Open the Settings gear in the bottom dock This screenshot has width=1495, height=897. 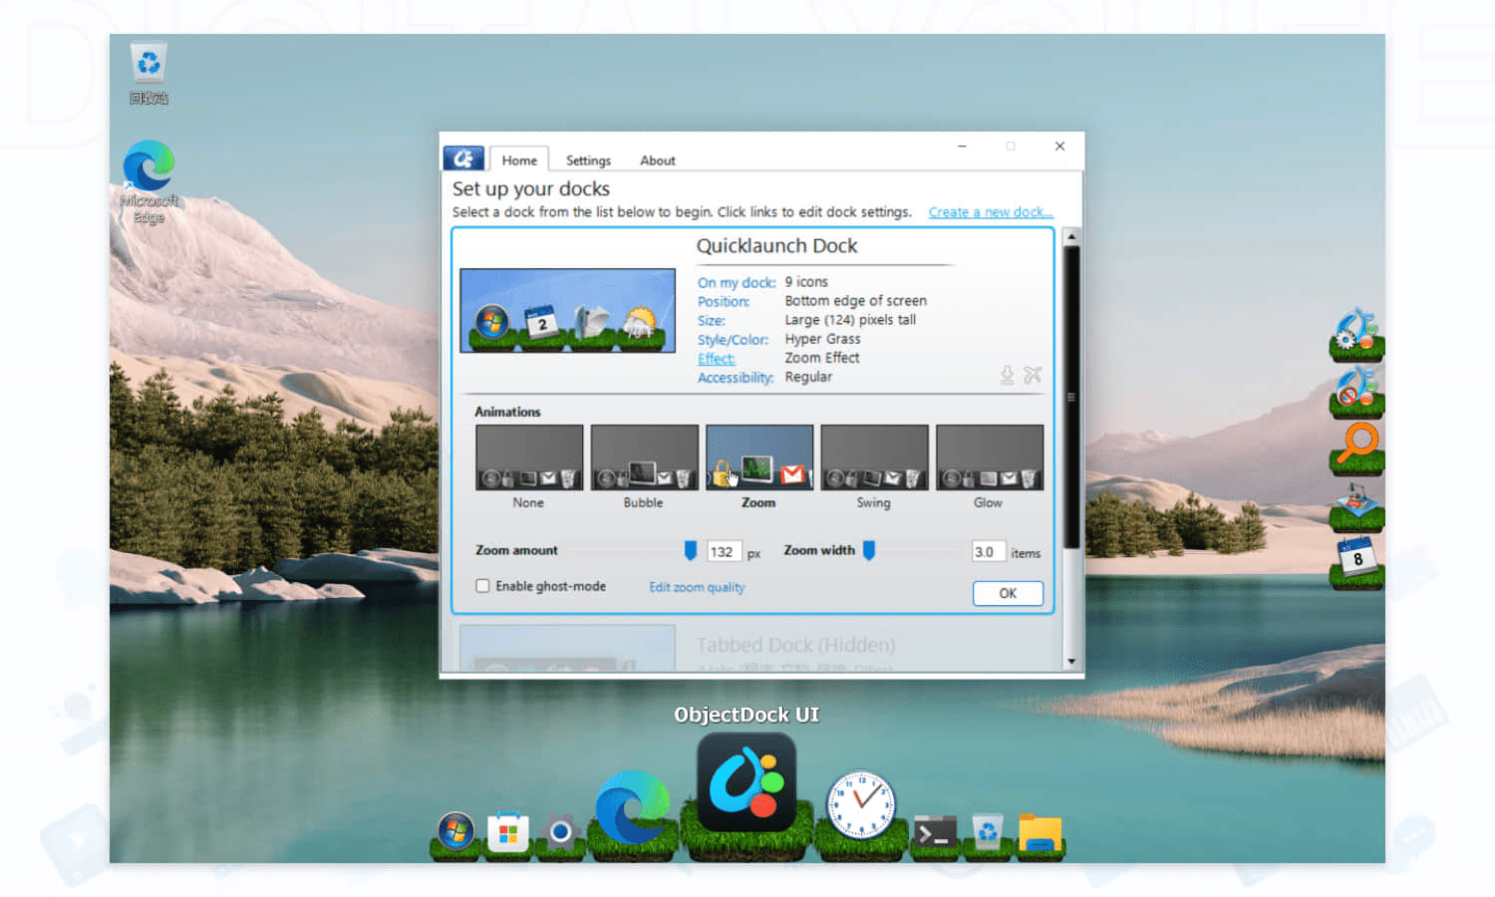click(x=560, y=831)
